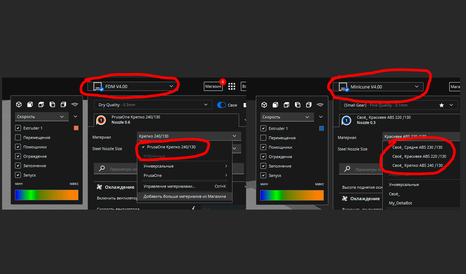Screen dimensions: 466x274
Task: Switch to top view in FDM V4.00 window
Action: pyautogui.click(x=41, y=104)
